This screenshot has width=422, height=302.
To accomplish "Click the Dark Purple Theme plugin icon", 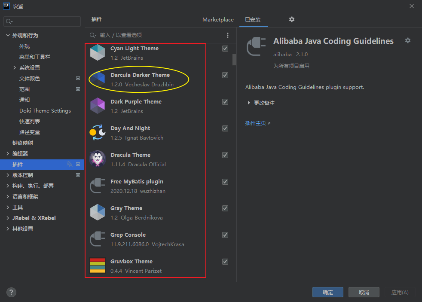I will click(98, 106).
